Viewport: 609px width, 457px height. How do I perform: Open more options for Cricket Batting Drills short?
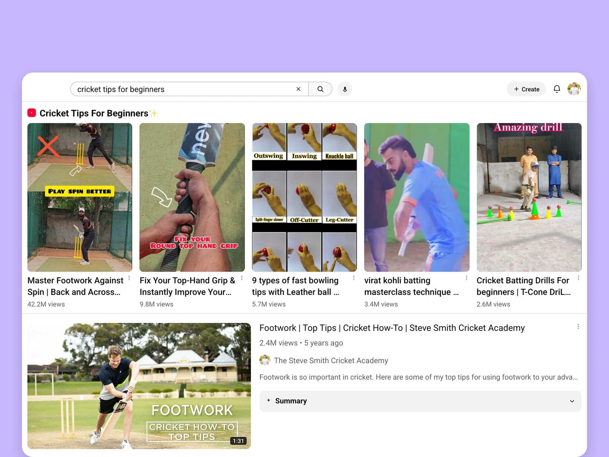click(x=579, y=278)
